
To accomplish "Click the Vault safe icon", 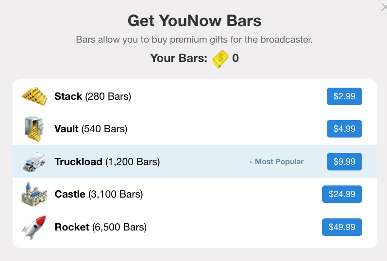I will [34, 129].
